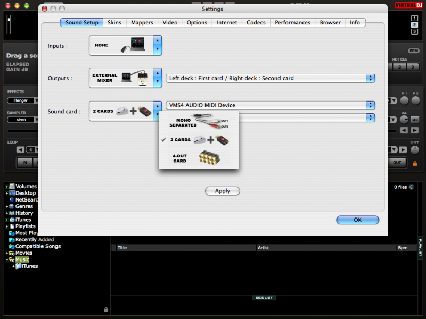Click the sampler VOL knob
The width and height of the screenshot is (426, 319).
(403, 120)
